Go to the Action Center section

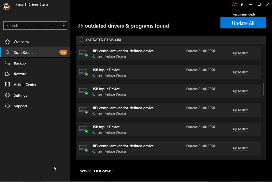[25, 85]
